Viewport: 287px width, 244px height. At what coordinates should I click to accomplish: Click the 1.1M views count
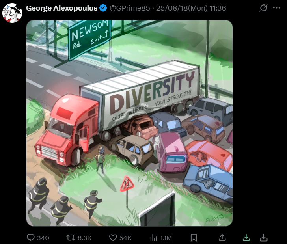[166, 238]
